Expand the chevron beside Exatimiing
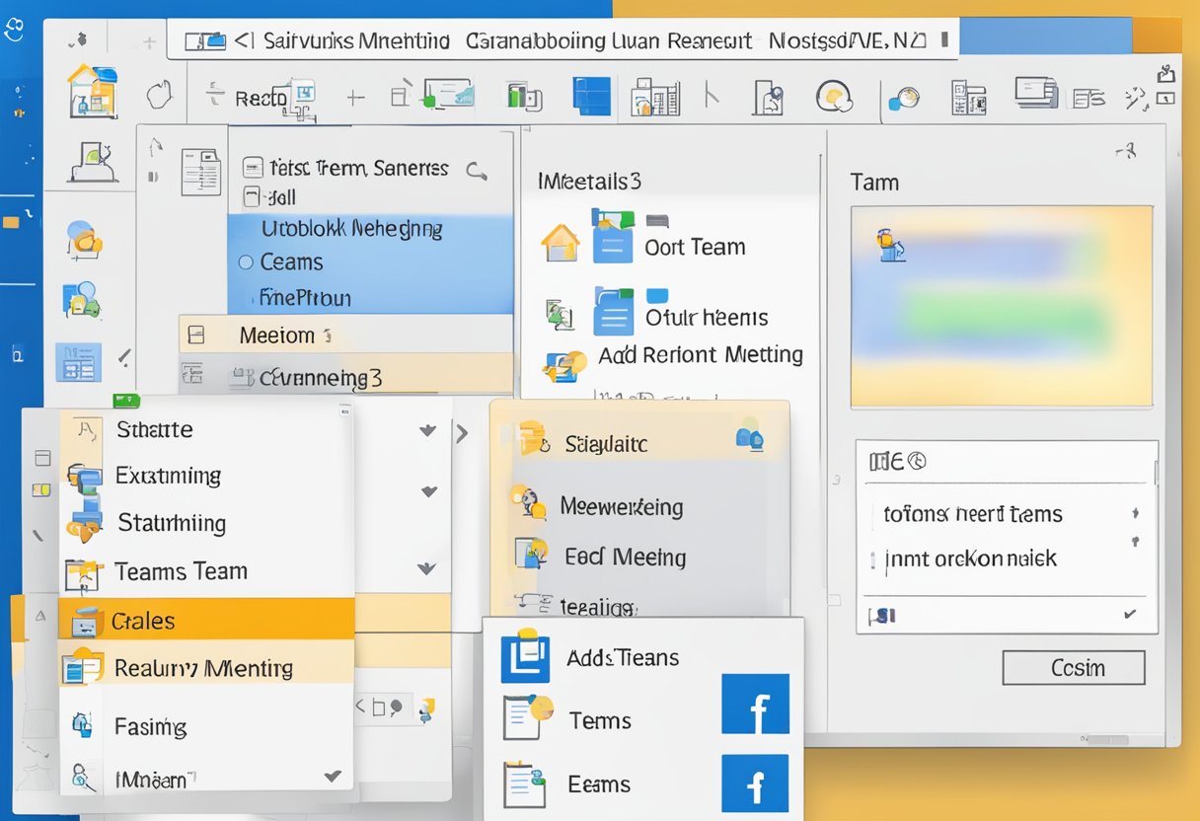1200x821 pixels. (428, 491)
